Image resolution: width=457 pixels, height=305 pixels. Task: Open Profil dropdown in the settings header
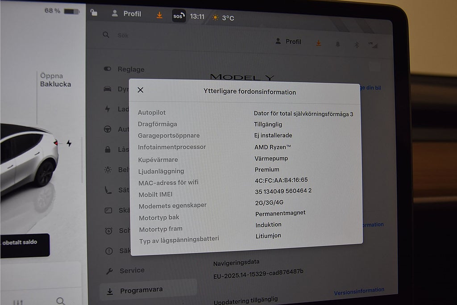coord(288,42)
